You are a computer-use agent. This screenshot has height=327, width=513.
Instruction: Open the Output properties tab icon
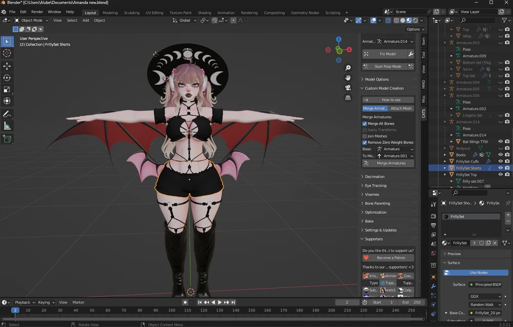433,226
